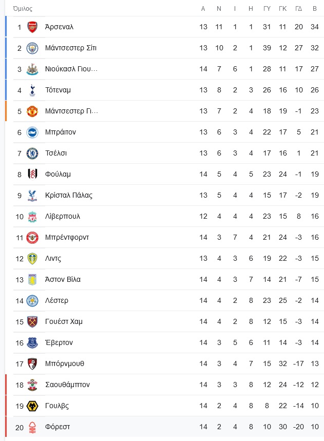The height and width of the screenshot is (441, 324).
Task: Click the Όμιλος column header
Action: coord(23,9)
